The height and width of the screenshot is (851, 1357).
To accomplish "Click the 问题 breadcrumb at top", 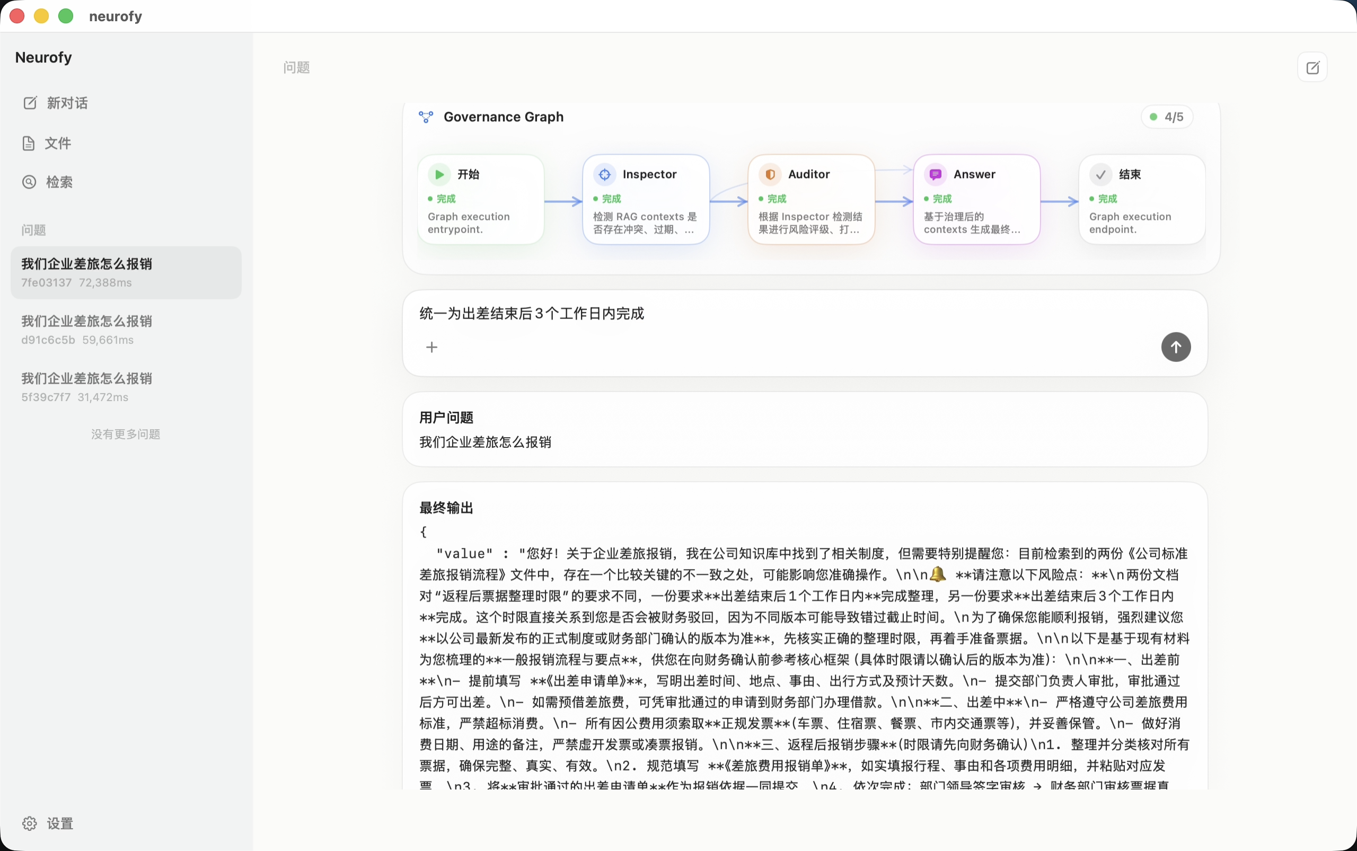I will point(297,67).
